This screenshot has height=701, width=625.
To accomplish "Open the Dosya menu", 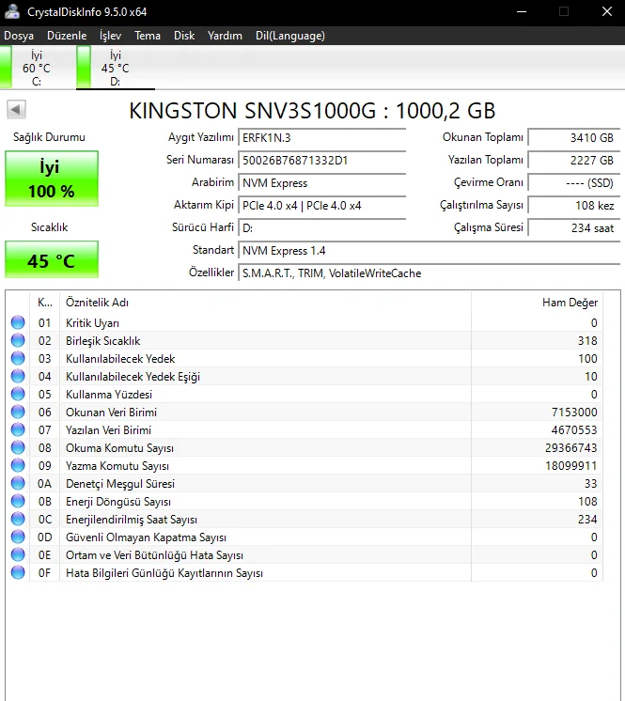I will pyautogui.click(x=19, y=36).
